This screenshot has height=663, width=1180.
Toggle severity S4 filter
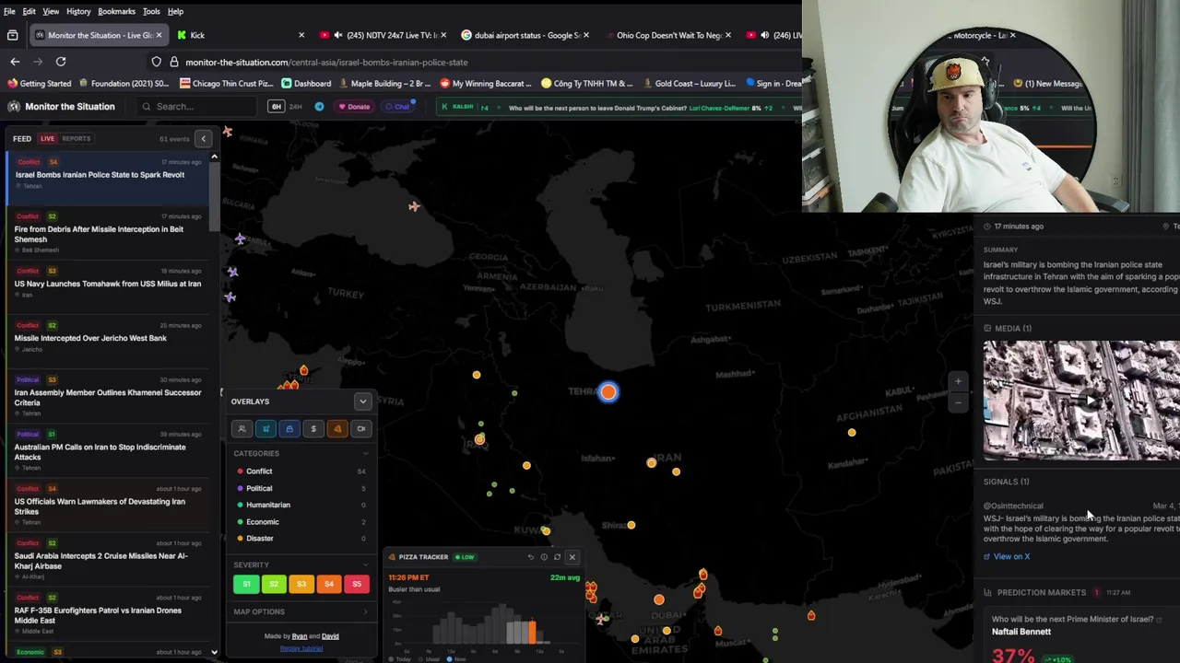329,584
